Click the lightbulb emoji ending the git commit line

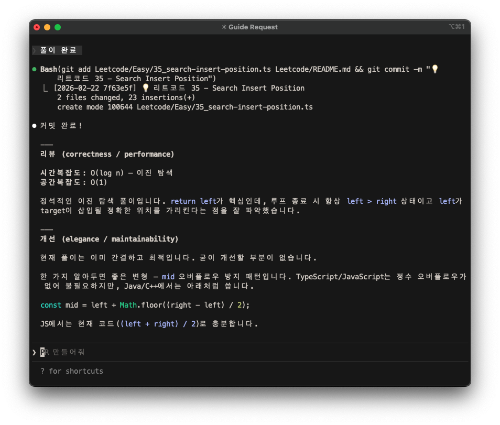point(434,69)
